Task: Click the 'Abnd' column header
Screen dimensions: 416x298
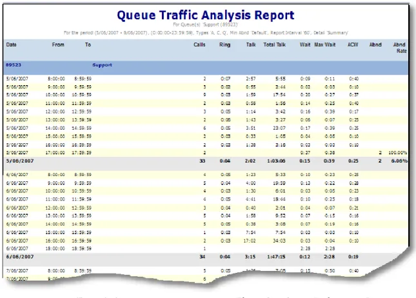Action: (375, 45)
